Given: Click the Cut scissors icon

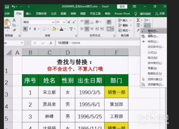Looking at the screenshot, I should click(x=14, y=20).
